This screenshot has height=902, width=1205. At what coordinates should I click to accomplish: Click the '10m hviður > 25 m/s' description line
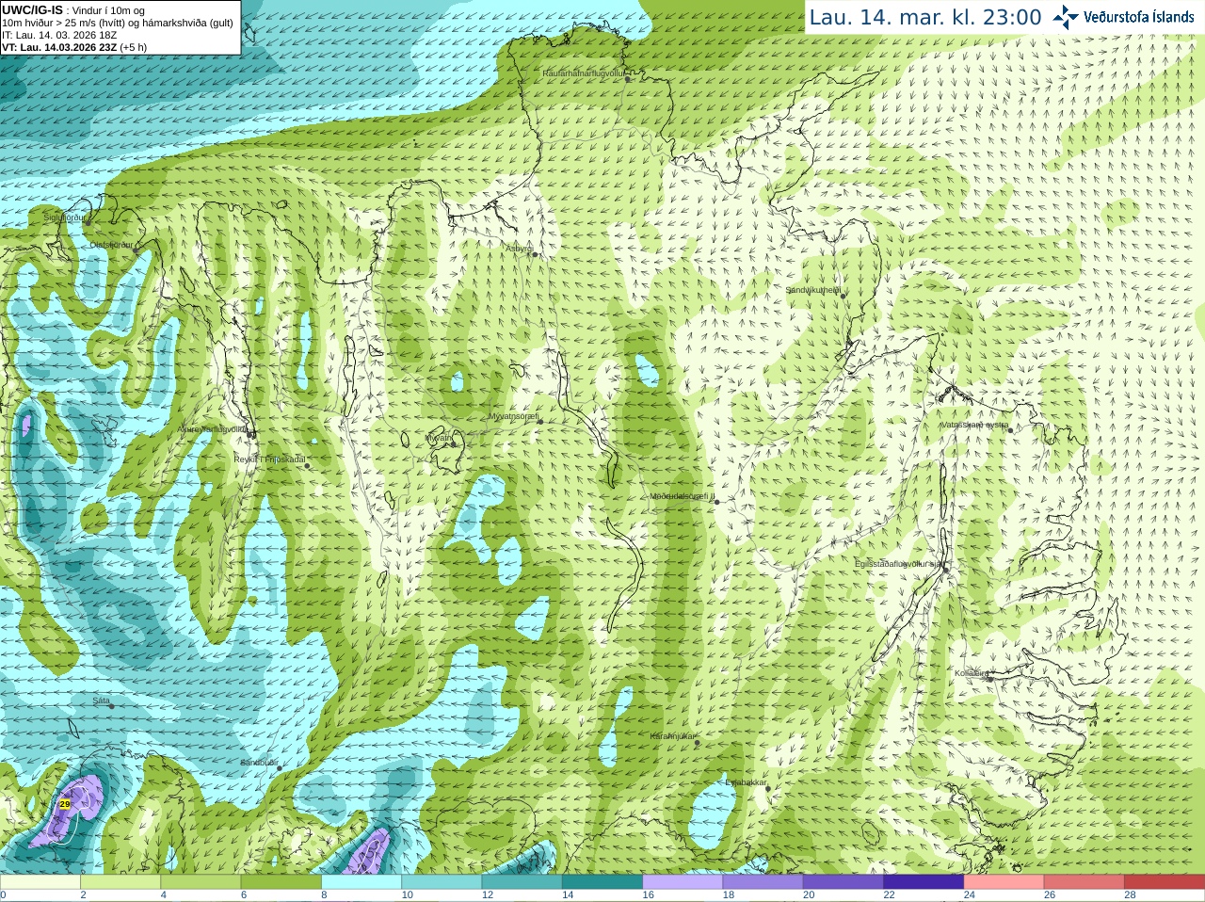pyautogui.click(x=118, y=23)
